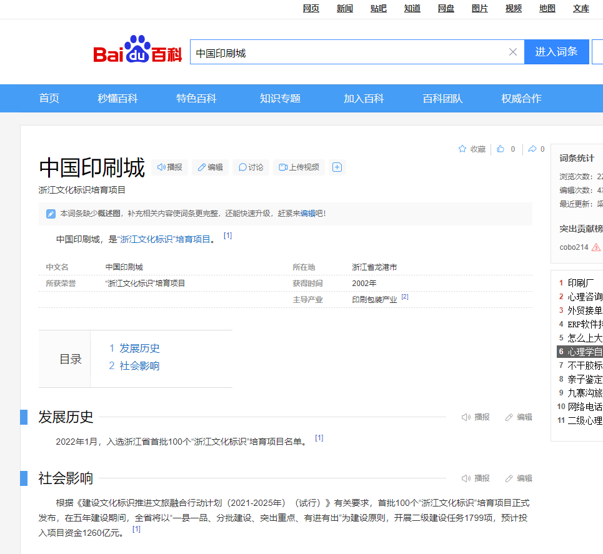Screen dimensions: 603x554
Task: Click reference [2] after 印刷包装产业
Action: (x=405, y=297)
